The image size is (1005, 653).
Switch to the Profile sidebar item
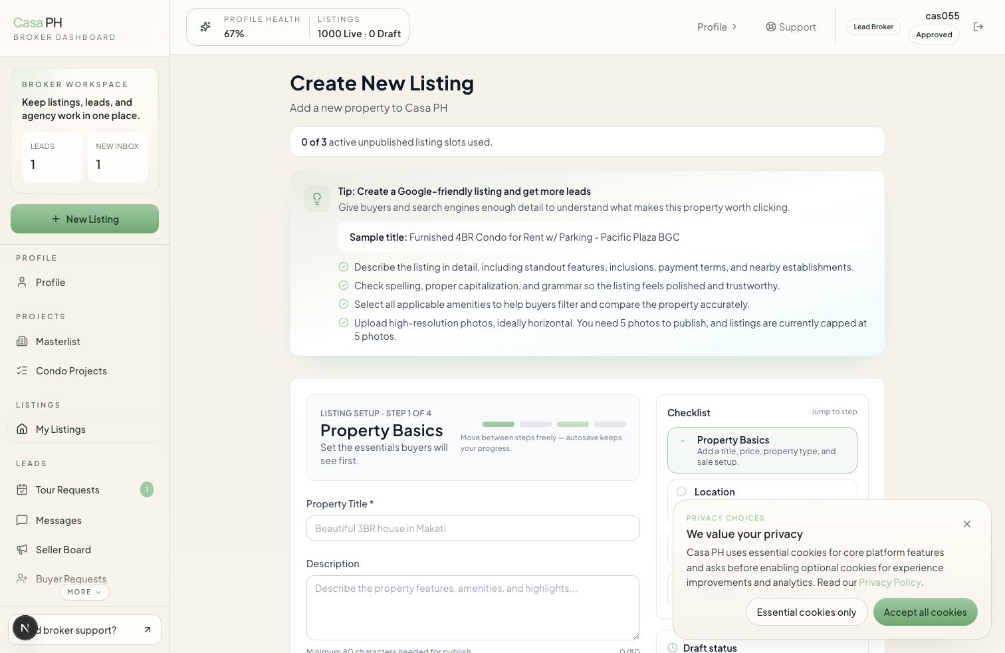(x=51, y=282)
